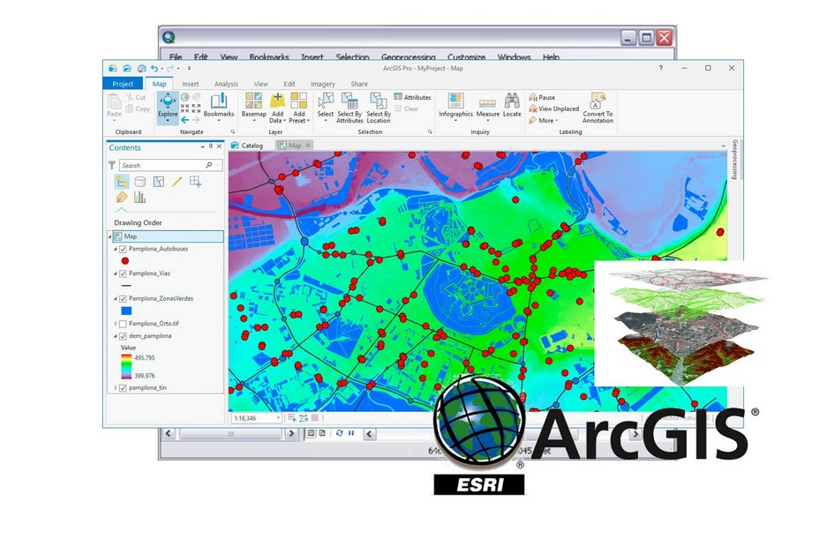
Task: Click the blue Pamplona_ZonasVerdes symbol swatch
Action: [x=126, y=311]
